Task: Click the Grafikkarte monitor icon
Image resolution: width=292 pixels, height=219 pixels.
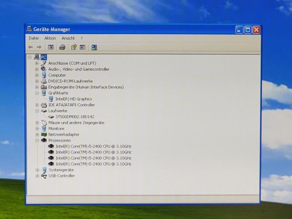Action: [44, 93]
